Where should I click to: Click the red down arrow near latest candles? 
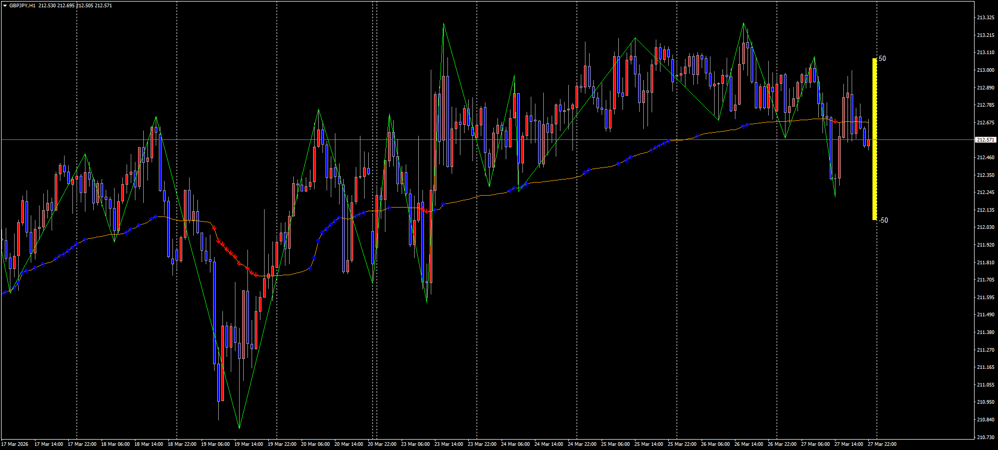835,122
